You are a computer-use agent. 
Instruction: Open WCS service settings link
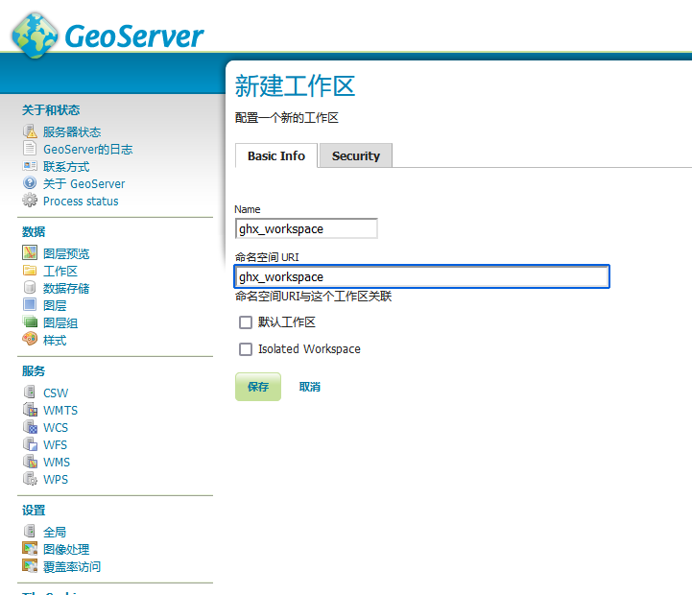pos(56,427)
